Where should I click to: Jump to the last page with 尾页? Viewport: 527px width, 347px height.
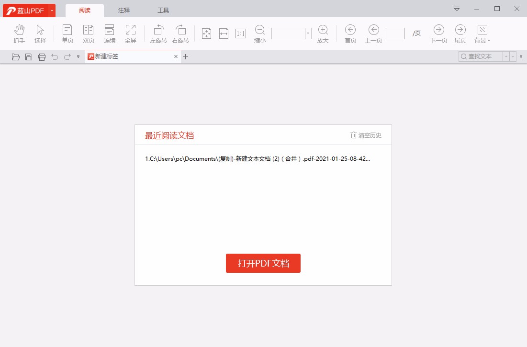(460, 33)
